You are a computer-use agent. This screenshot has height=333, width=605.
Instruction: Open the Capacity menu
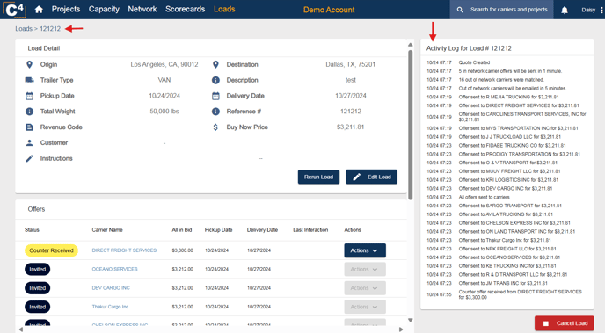(x=104, y=10)
